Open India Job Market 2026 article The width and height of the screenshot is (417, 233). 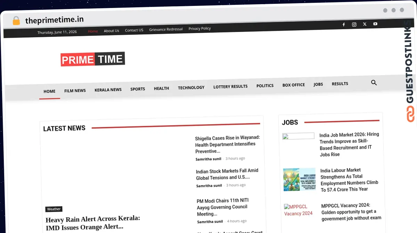(x=350, y=144)
